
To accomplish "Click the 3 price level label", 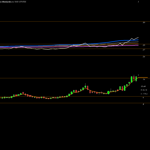I will tap(143, 104).
